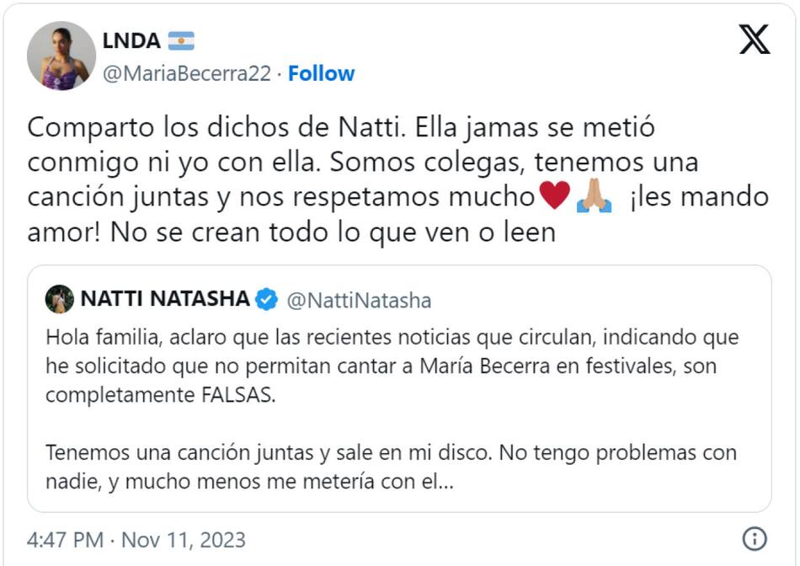Open Natti Natasha's small profile avatar

coord(59,299)
